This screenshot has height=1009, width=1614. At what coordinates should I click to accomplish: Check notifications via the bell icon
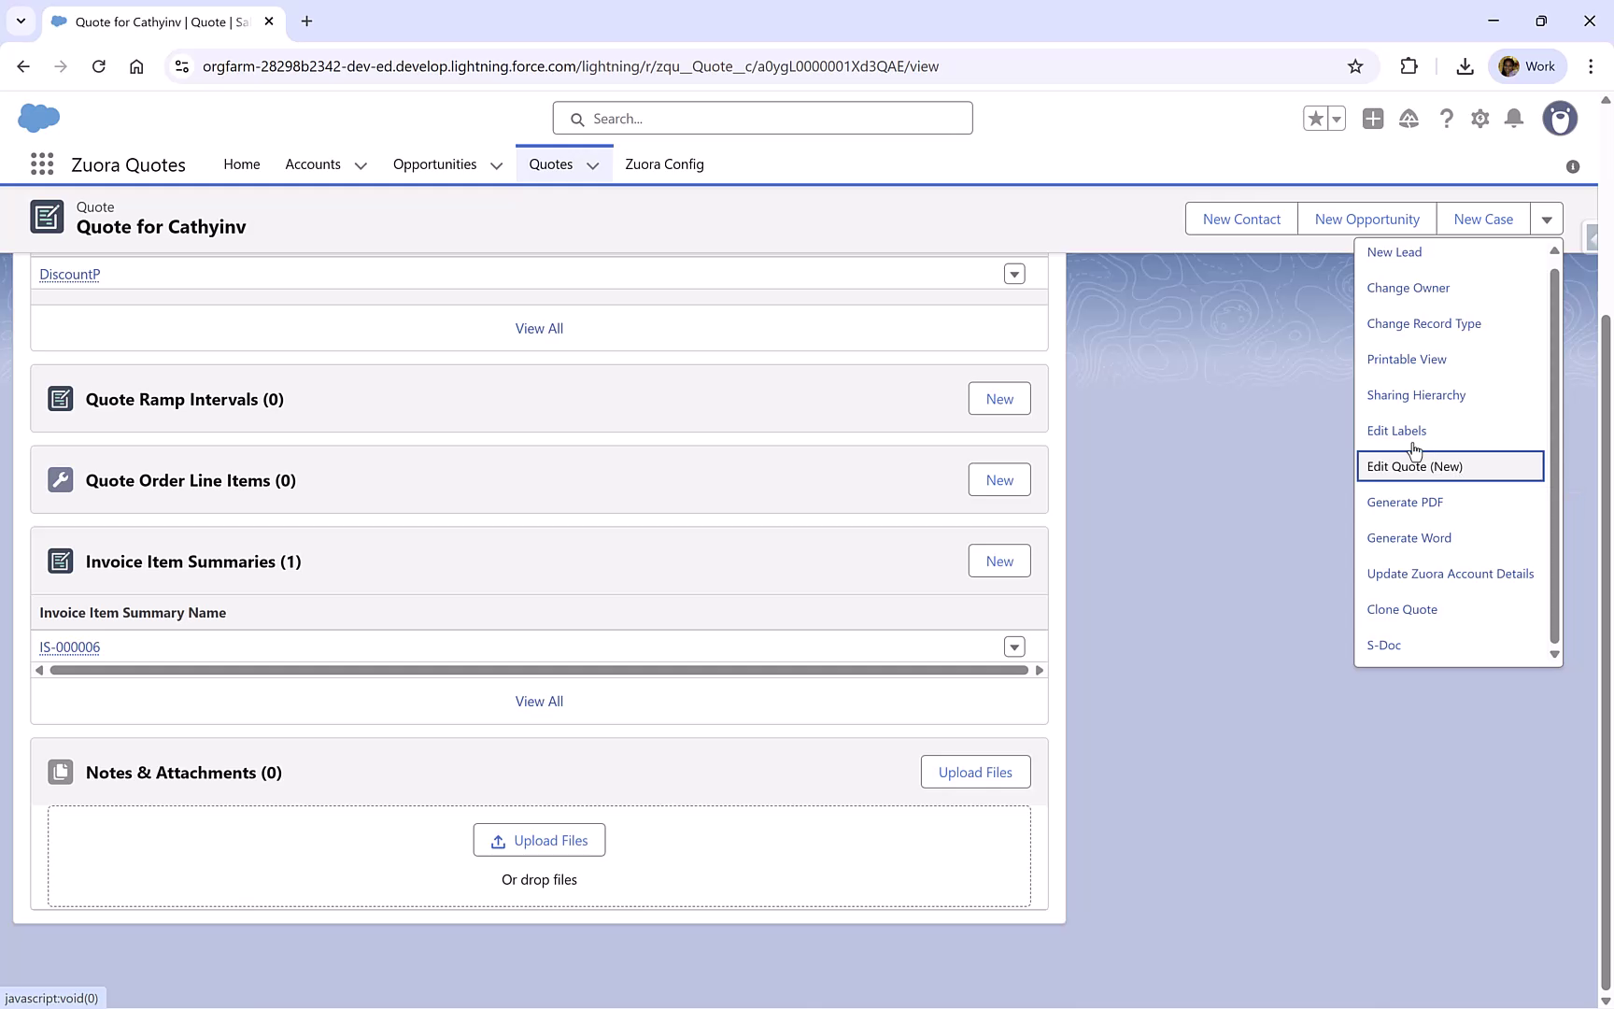click(1514, 119)
